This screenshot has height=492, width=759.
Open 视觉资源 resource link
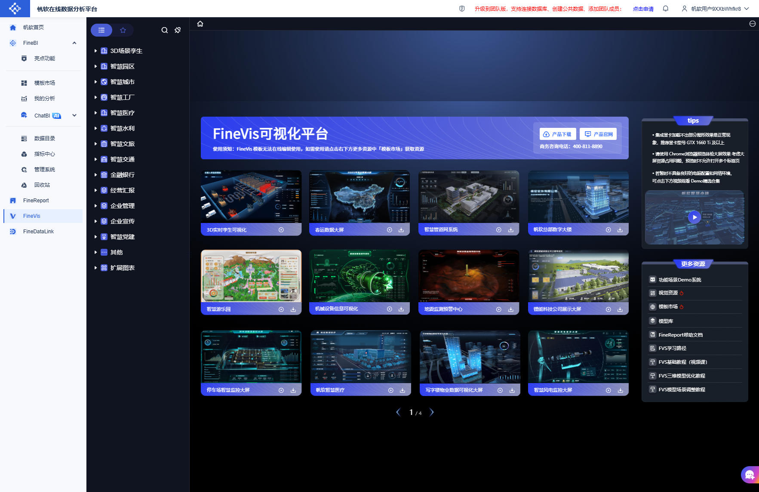coord(668,293)
